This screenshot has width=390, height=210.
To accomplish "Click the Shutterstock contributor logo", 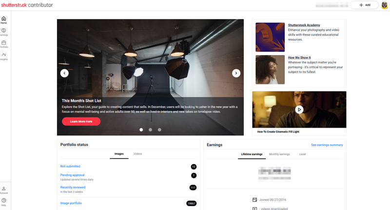I will pos(27,5).
